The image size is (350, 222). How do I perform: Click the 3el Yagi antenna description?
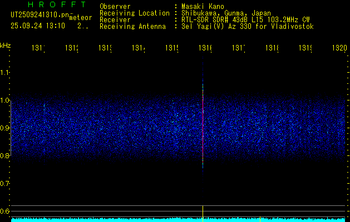click(x=244, y=26)
